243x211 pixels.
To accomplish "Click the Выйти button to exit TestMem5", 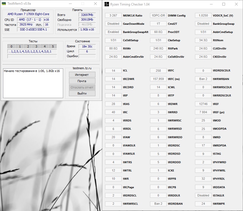I will (x=82, y=93).
